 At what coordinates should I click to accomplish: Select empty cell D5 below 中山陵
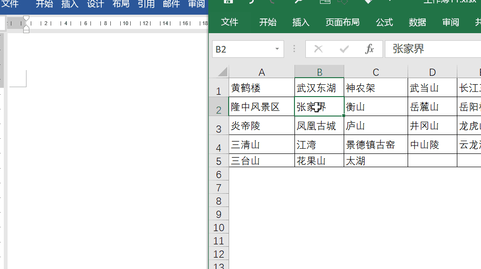[x=432, y=161]
